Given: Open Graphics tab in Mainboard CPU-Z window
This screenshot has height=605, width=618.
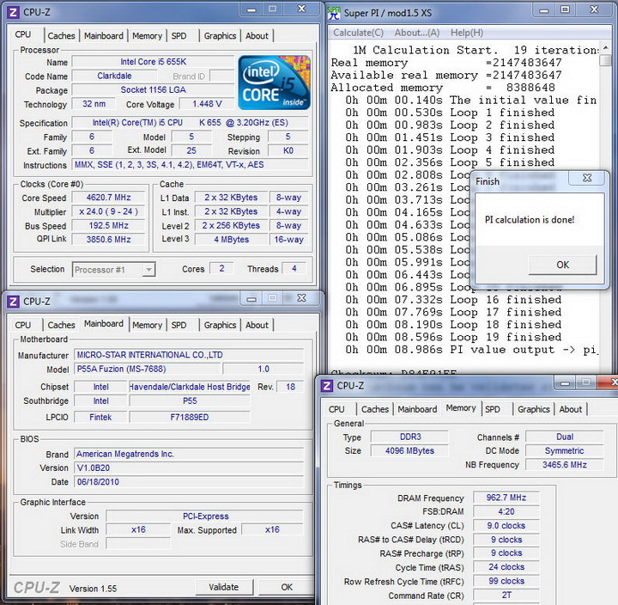Looking at the screenshot, I should click(x=220, y=325).
